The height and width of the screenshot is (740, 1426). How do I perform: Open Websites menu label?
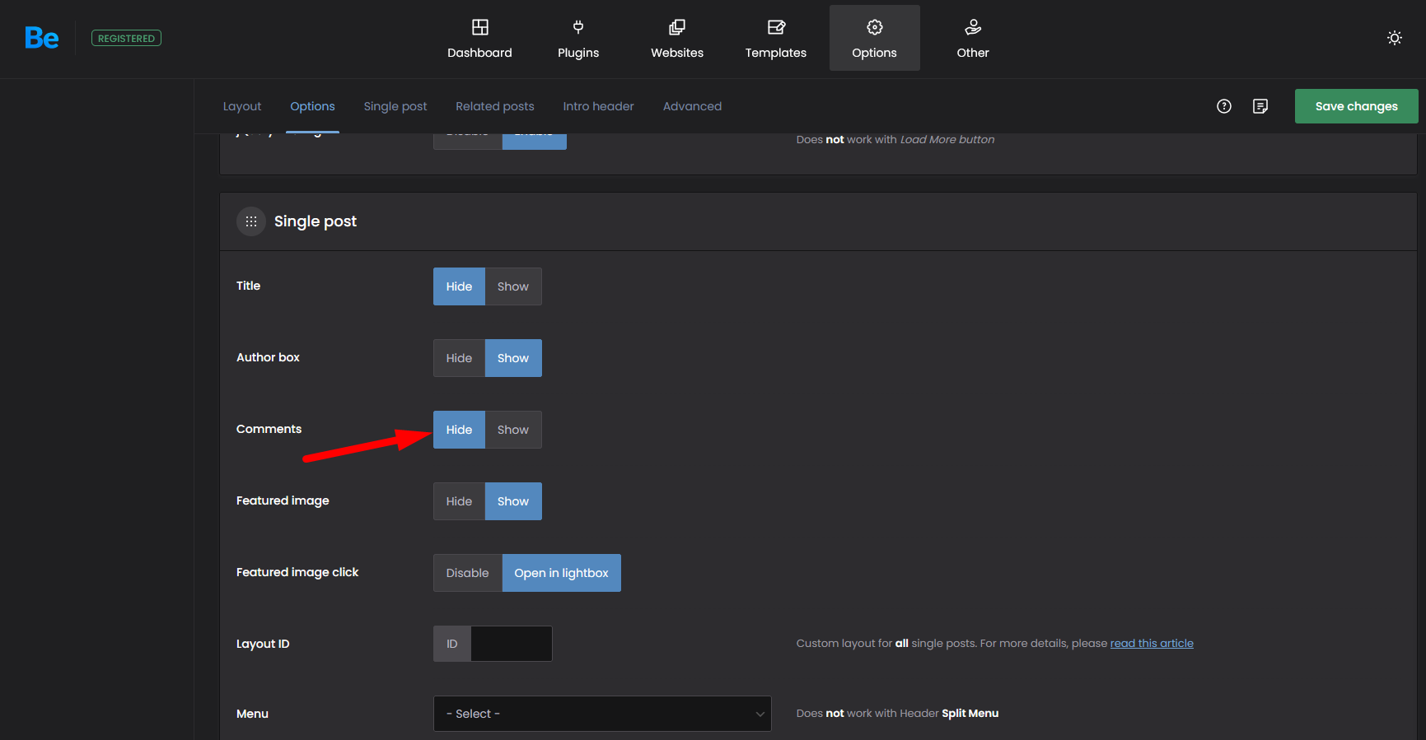[677, 53]
